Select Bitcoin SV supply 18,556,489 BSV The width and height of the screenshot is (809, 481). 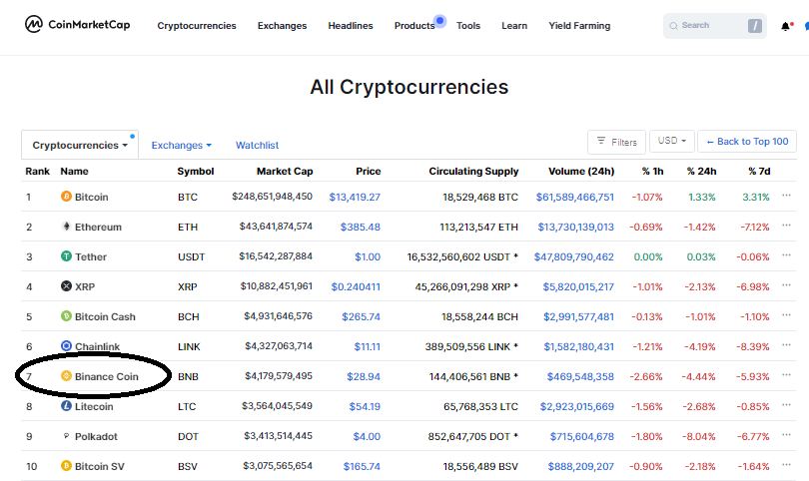(480, 466)
